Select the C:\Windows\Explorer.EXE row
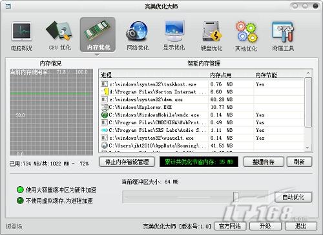The image size is (323, 235). point(202,107)
